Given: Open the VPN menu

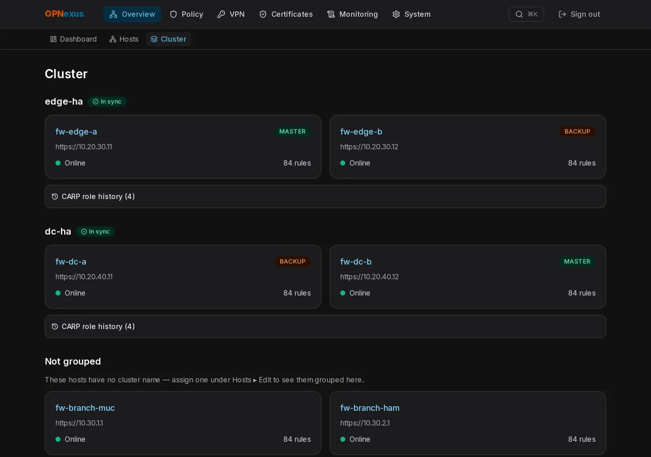Looking at the screenshot, I should click(x=231, y=14).
